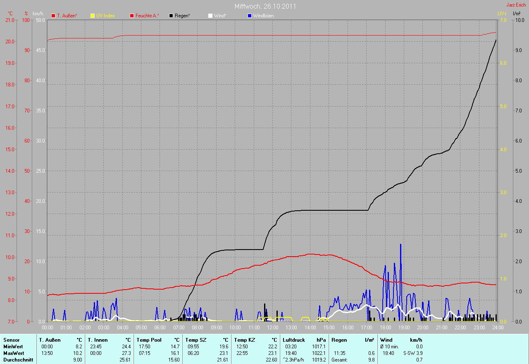This screenshot has height=364, width=529.
Task: Click the Regen Gesamt value 9.8
Action: click(x=371, y=360)
